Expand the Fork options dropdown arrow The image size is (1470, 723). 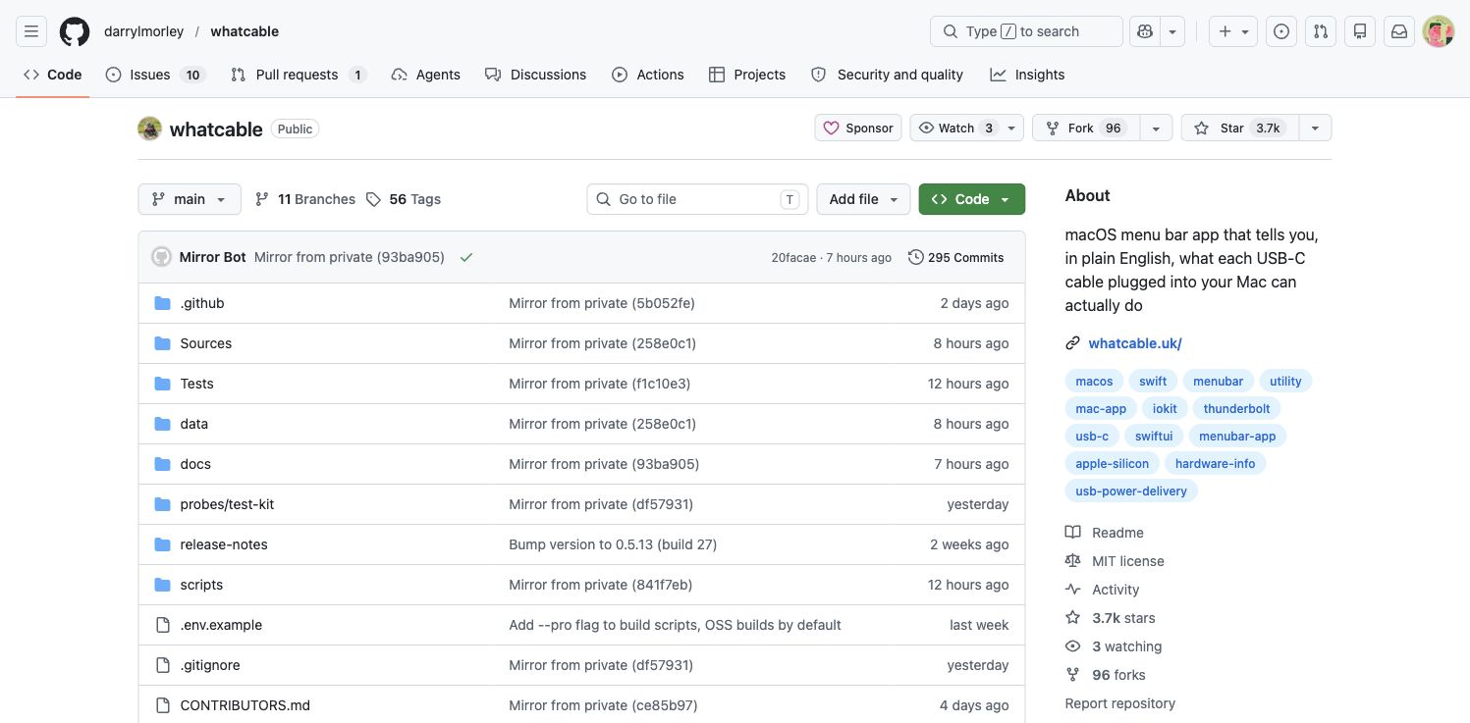click(1156, 129)
